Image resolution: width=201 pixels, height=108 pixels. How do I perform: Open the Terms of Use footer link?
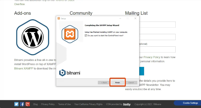[x=64, y=104]
